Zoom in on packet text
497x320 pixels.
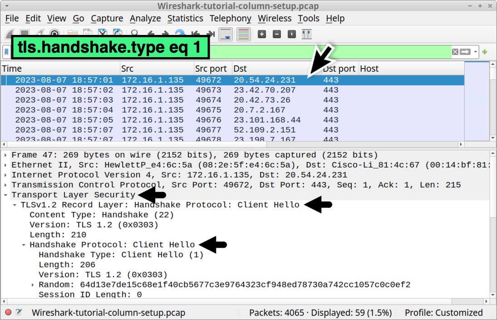pyautogui.click(x=262, y=34)
